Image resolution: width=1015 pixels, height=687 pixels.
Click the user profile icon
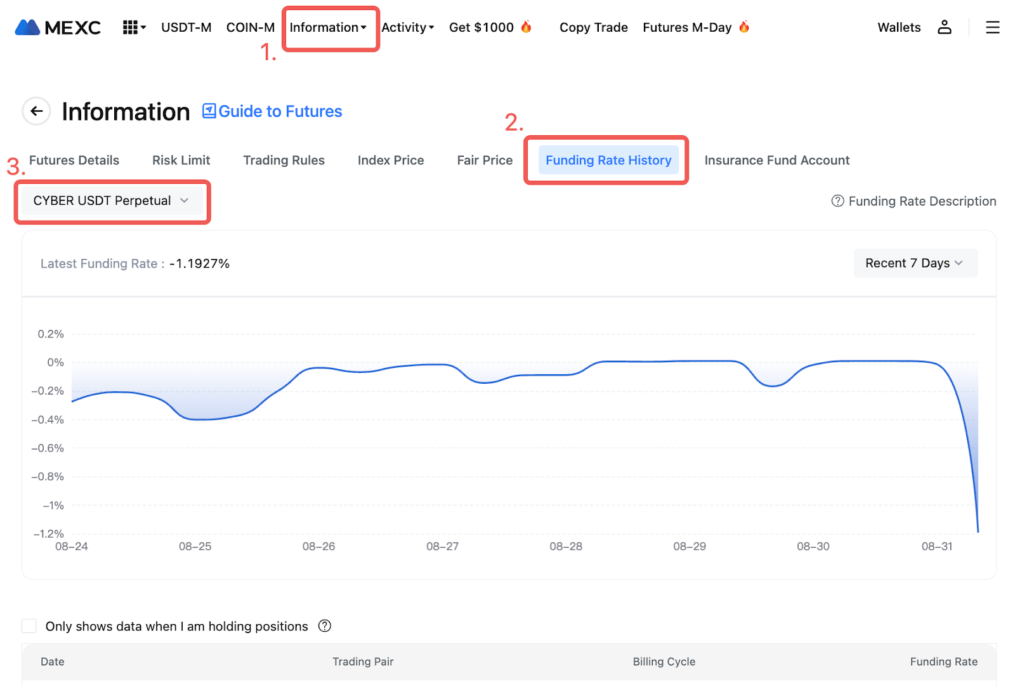point(944,27)
